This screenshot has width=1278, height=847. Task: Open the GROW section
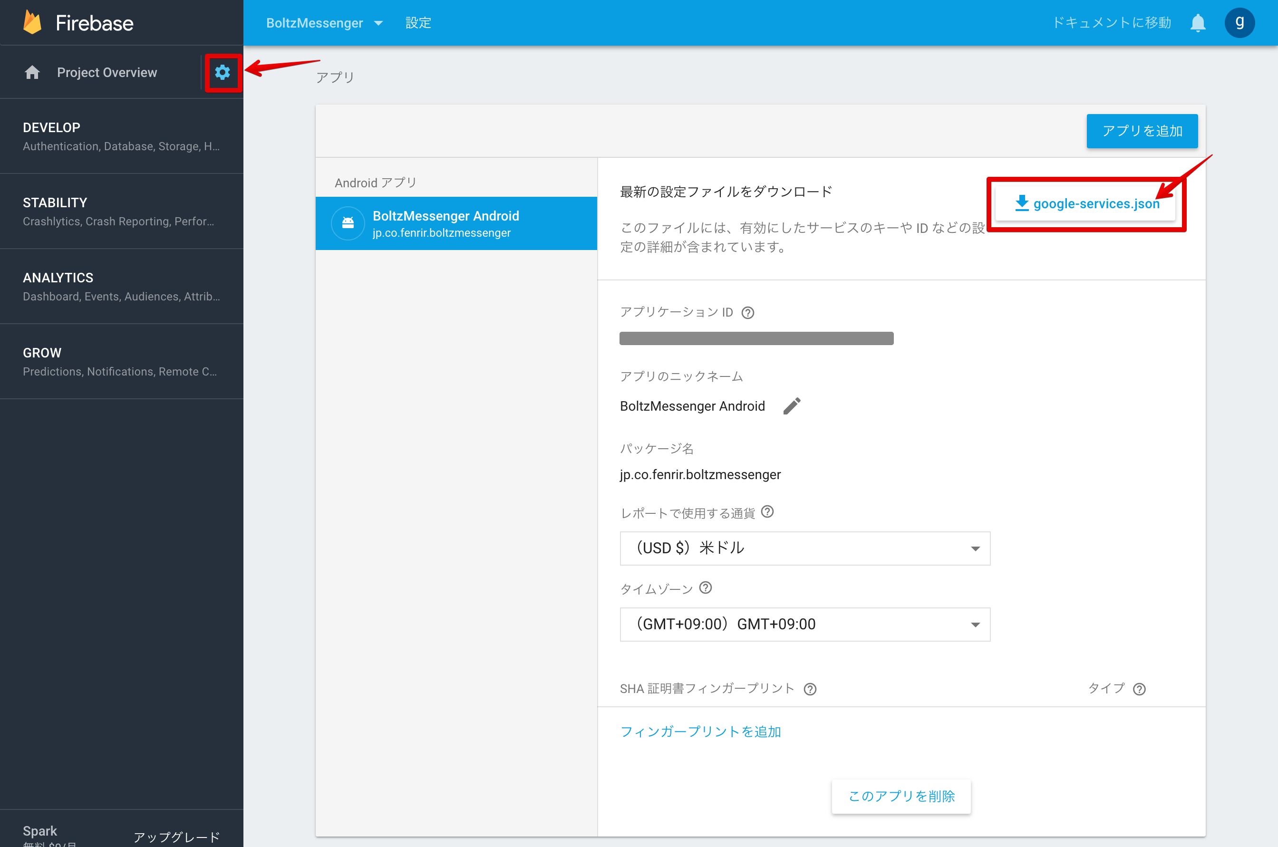(122, 361)
